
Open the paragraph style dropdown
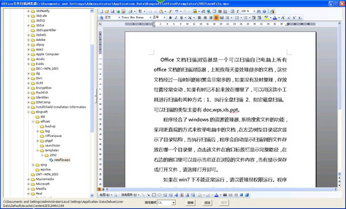(119, 17)
